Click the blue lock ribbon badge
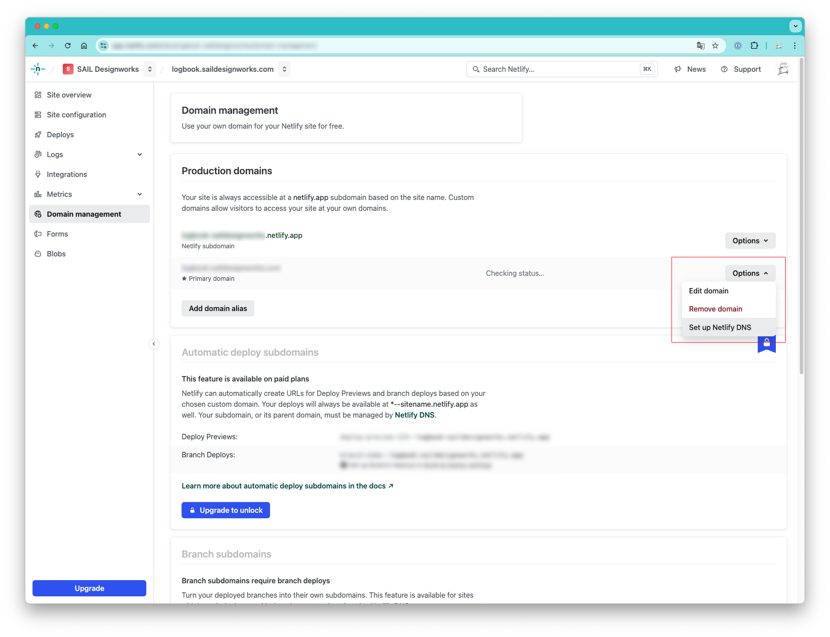 click(x=767, y=344)
